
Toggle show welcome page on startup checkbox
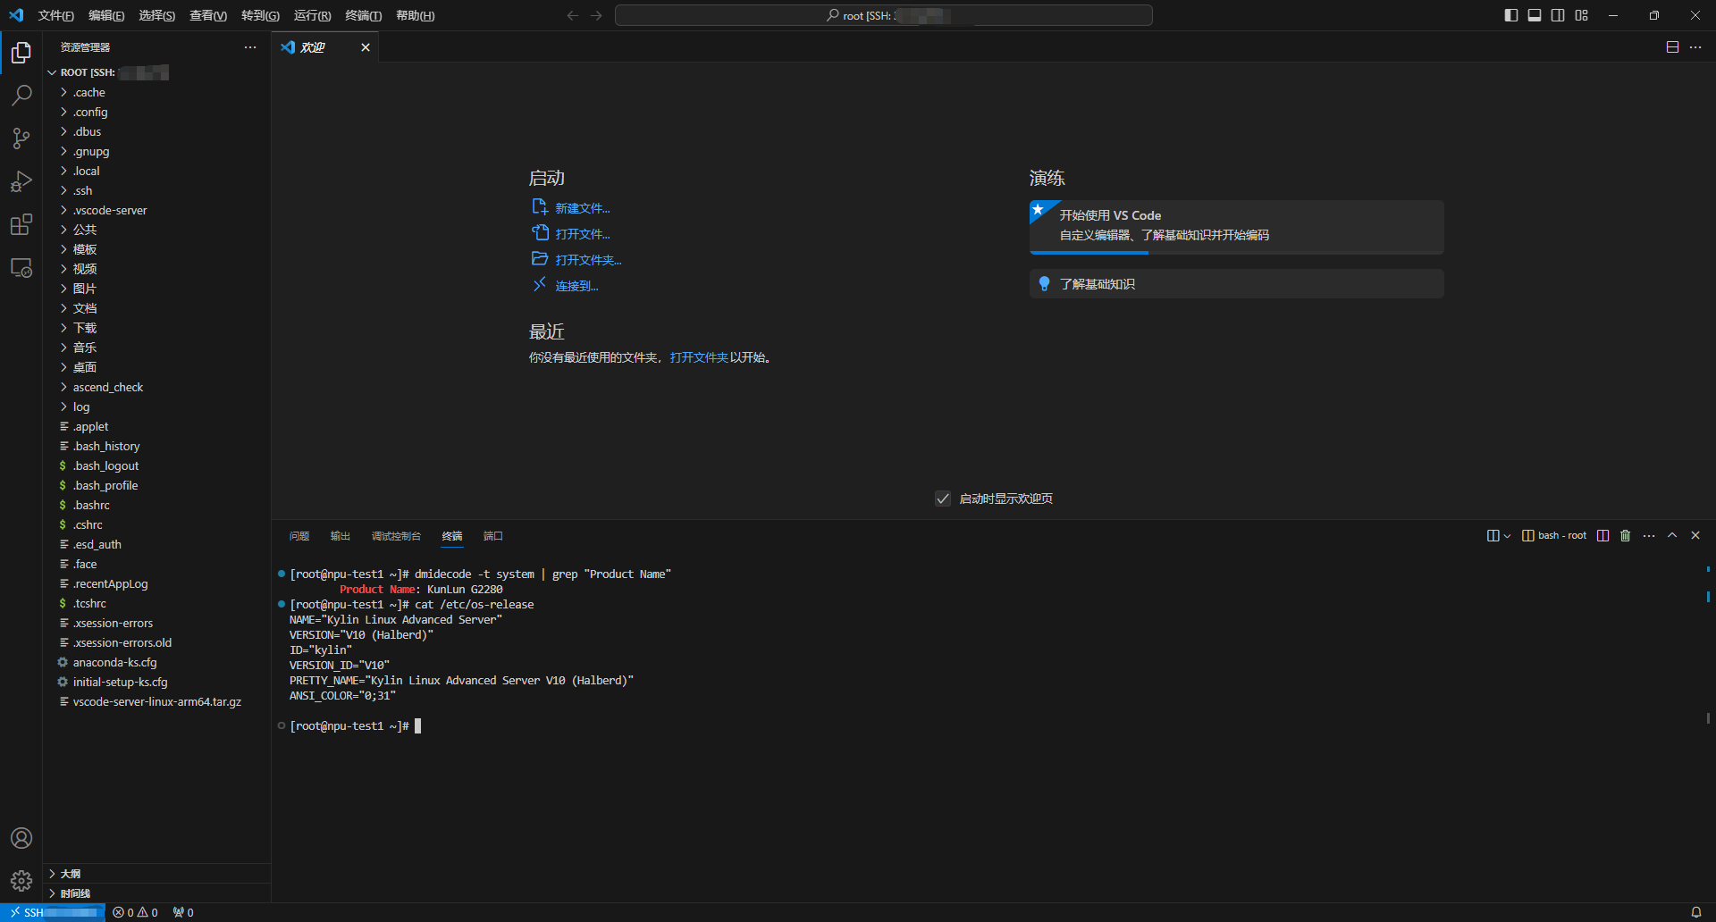pos(943,499)
